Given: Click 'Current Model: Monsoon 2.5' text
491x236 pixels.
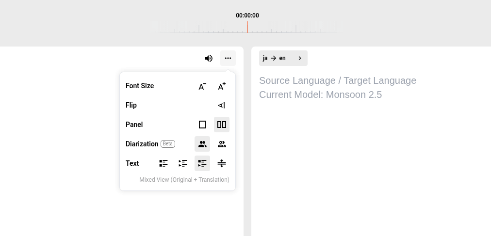Looking at the screenshot, I should point(320,94).
